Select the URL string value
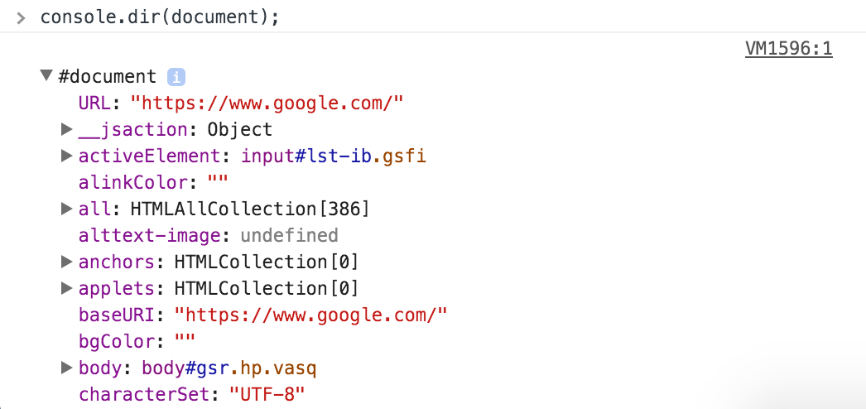Viewport: 866px width, 409px height. [267, 103]
